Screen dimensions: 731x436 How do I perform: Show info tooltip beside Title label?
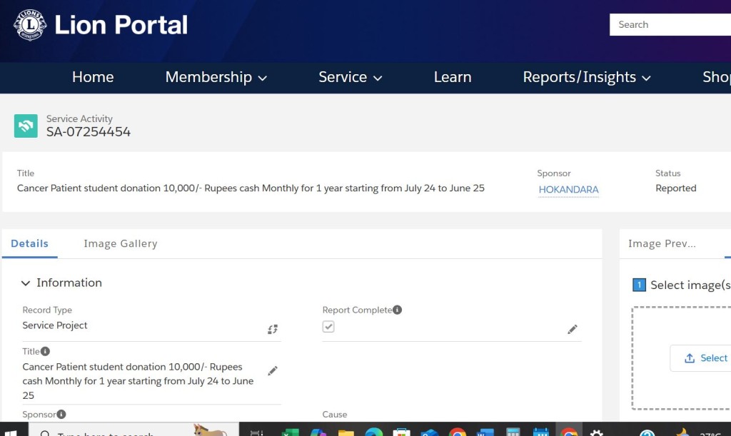pyautogui.click(x=45, y=351)
